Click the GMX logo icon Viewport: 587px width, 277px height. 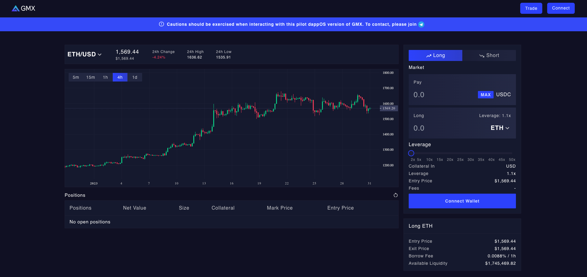point(16,9)
